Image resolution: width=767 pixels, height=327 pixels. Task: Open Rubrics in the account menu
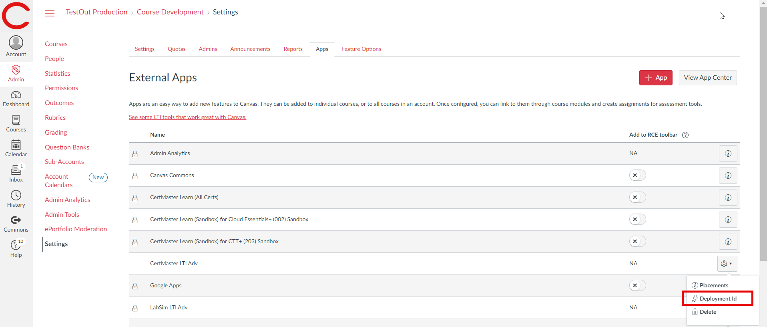click(x=55, y=118)
